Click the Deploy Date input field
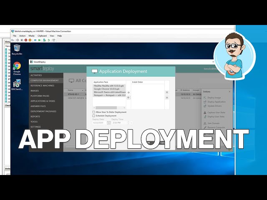267x200 pixels. (x=100, y=123)
